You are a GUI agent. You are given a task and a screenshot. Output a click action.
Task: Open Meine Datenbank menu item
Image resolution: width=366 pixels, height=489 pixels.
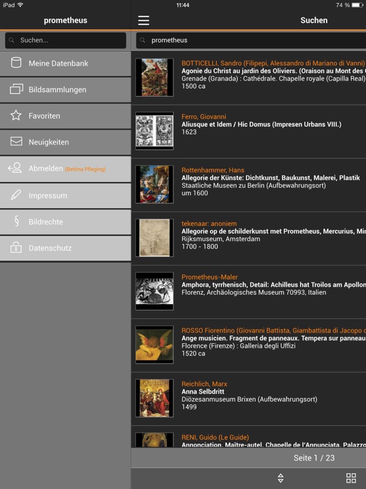(x=65, y=63)
